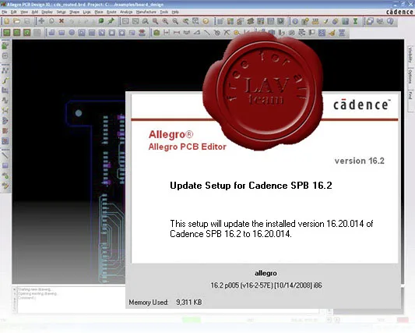Click the circle shape icon in second toolbar

pyautogui.click(x=72, y=33)
